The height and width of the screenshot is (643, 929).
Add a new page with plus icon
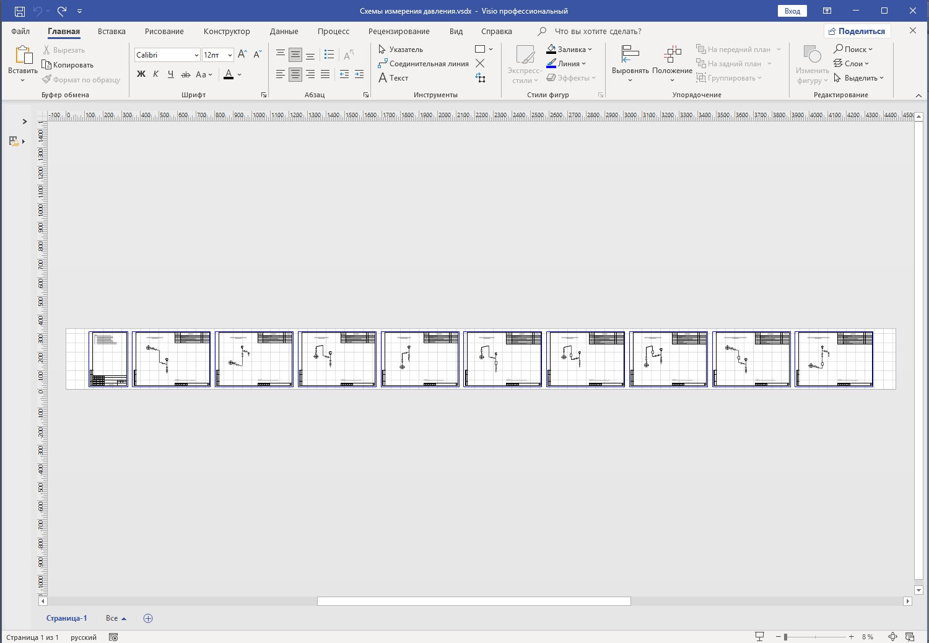coord(148,618)
